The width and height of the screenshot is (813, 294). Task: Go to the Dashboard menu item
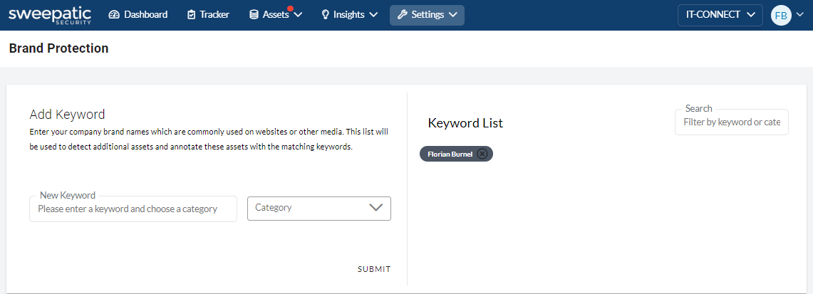[x=145, y=15]
